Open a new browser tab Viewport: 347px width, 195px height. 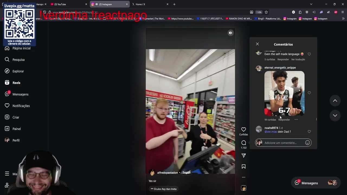(174, 4)
